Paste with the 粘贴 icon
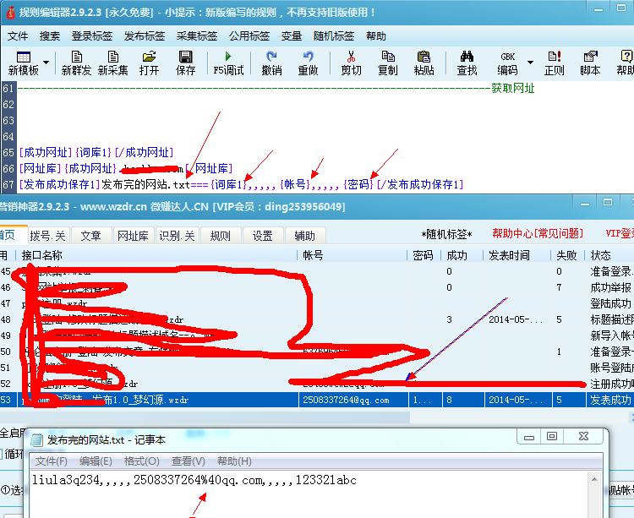The height and width of the screenshot is (518, 634). click(424, 63)
